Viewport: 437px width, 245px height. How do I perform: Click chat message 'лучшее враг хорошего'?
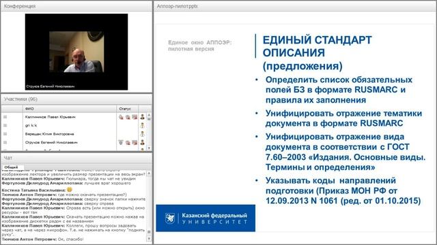(107, 183)
